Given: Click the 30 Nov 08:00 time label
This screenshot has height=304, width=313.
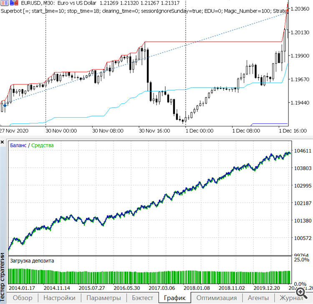Looking at the screenshot, I should pos(108,131).
